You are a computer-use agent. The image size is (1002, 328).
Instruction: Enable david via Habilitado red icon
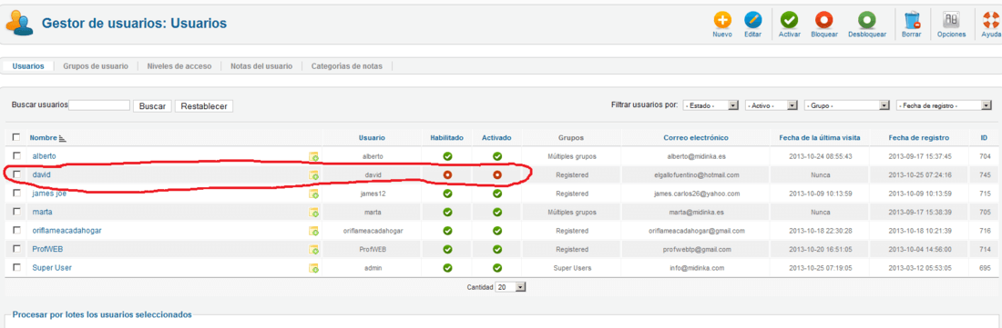(447, 174)
